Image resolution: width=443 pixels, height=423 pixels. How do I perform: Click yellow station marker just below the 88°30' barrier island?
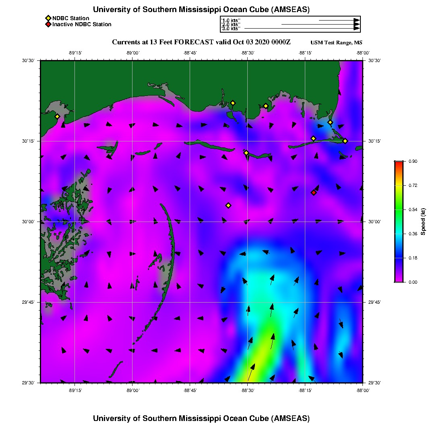[246, 153]
